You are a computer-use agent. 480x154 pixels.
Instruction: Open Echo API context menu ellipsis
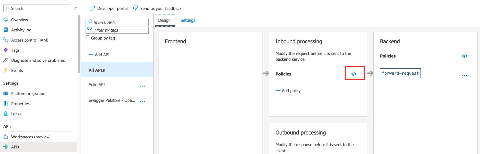pyautogui.click(x=143, y=86)
